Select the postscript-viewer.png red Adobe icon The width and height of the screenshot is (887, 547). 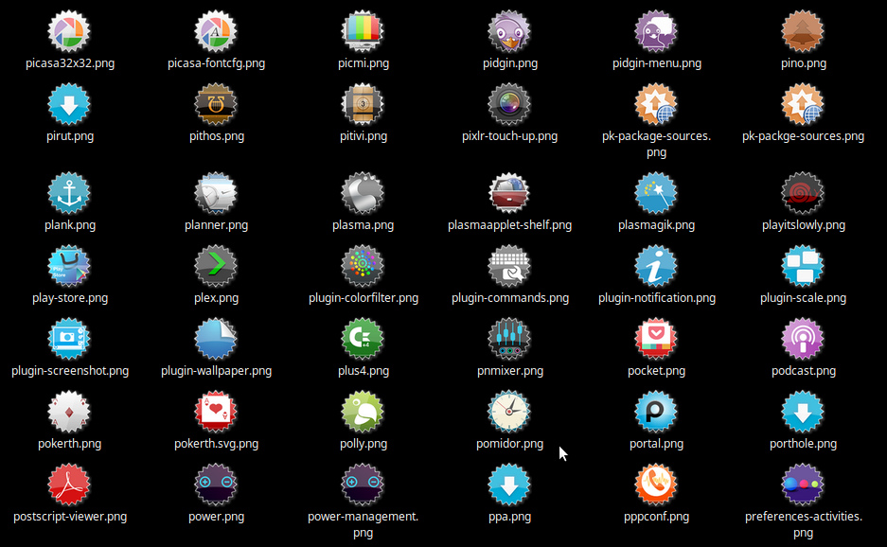click(69, 485)
